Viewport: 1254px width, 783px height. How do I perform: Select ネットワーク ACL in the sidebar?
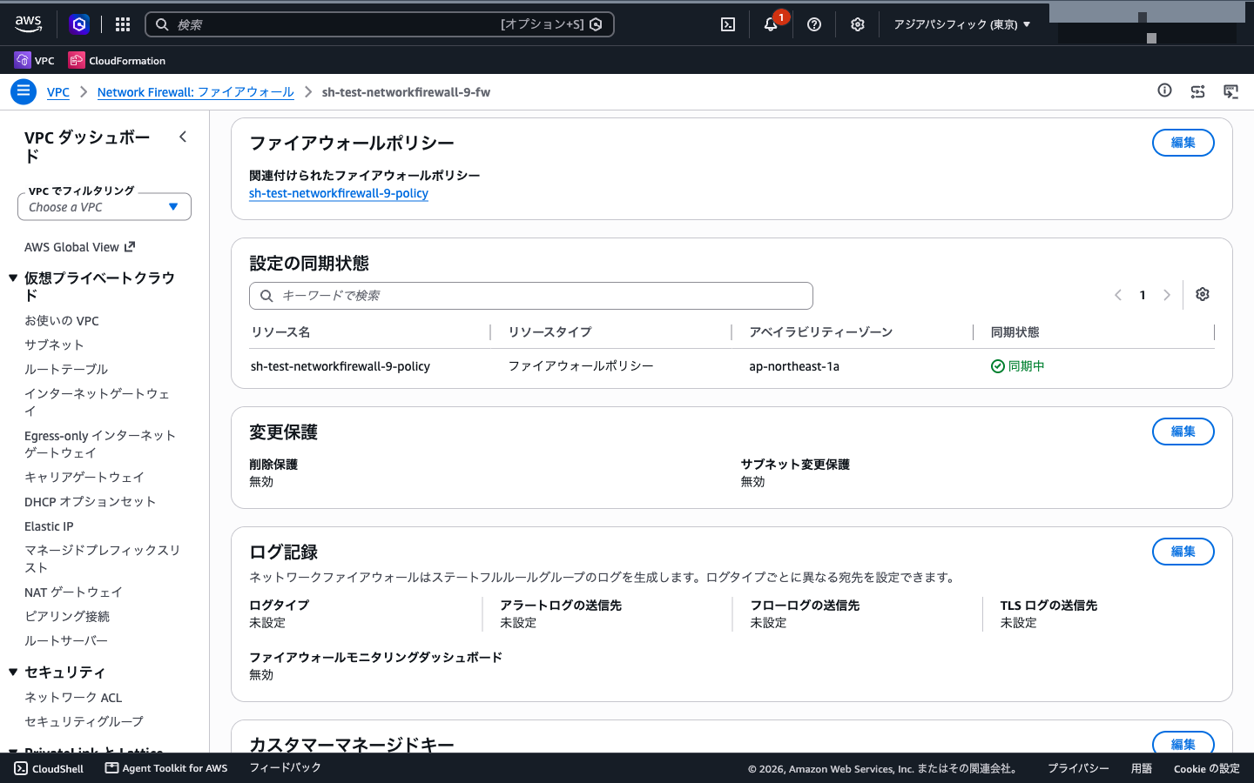coord(73,697)
